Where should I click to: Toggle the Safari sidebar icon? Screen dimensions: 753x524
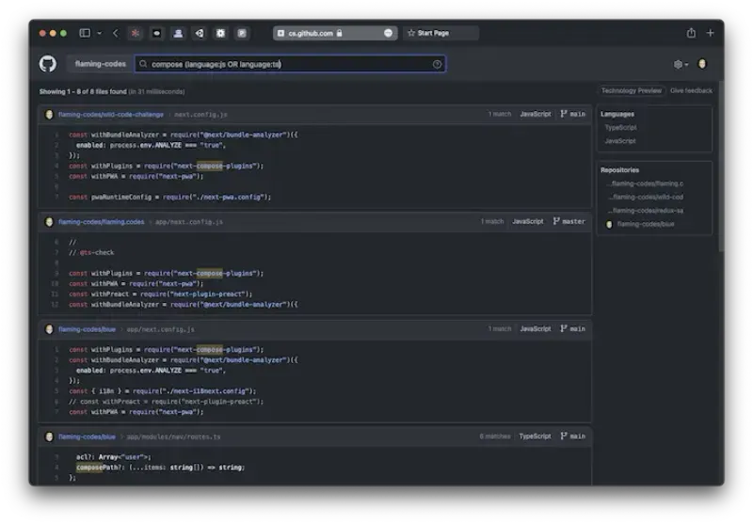[85, 33]
